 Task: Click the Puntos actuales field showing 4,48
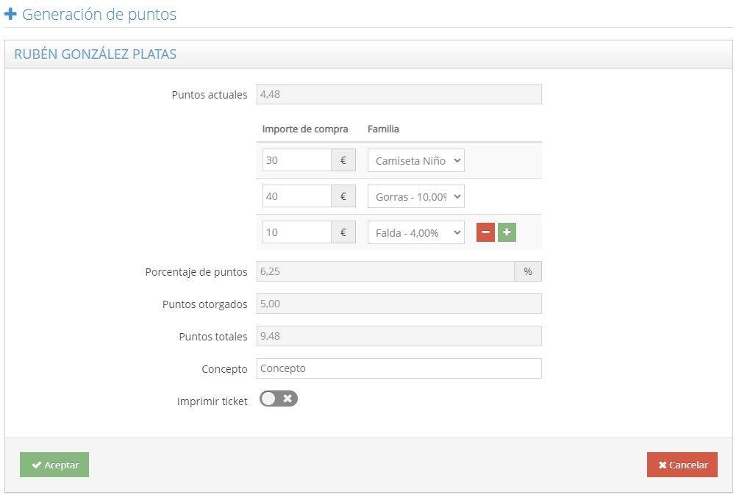(x=399, y=94)
